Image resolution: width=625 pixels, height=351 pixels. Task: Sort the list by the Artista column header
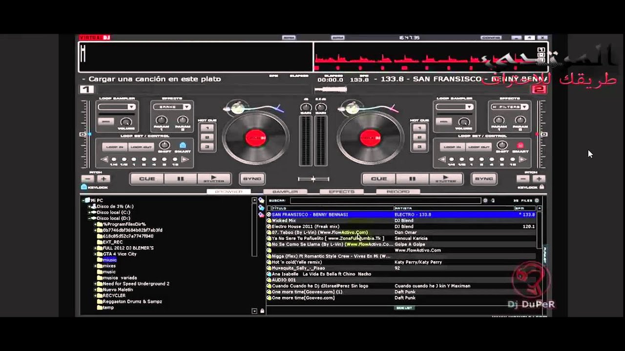(454, 208)
